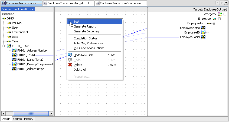Click the Environment element icon

[9, 32]
